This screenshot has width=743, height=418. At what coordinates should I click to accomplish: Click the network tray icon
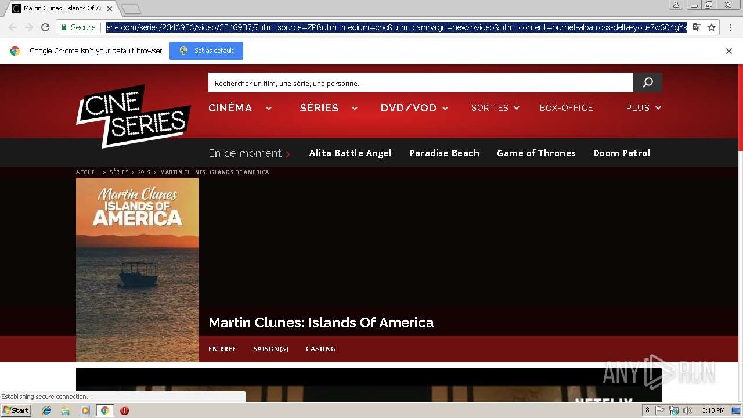point(674,410)
